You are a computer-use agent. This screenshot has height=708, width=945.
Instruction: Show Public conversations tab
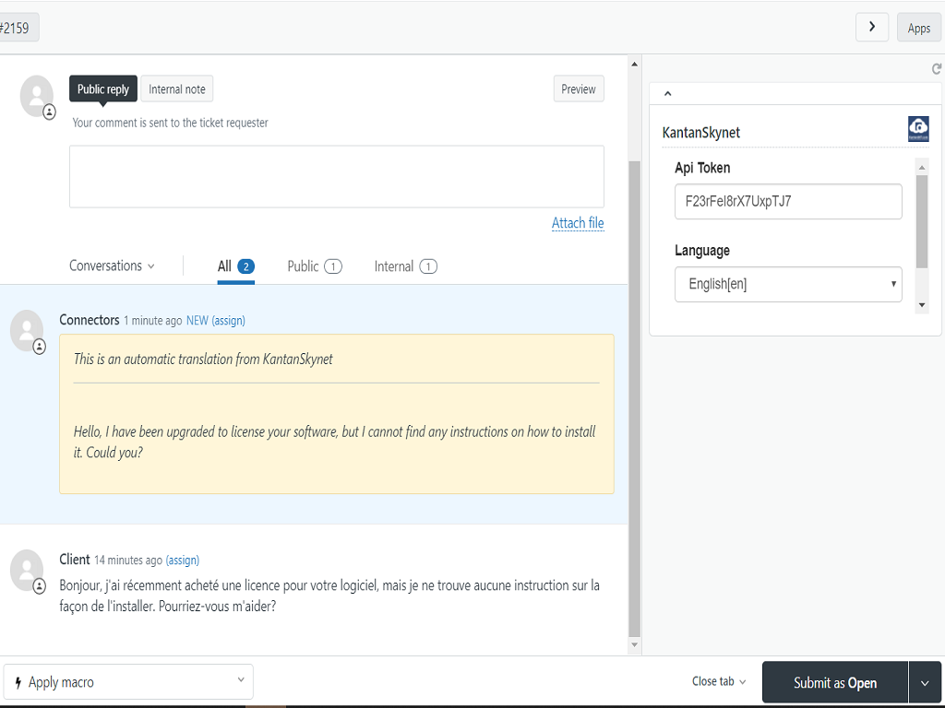tap(314, 266)
